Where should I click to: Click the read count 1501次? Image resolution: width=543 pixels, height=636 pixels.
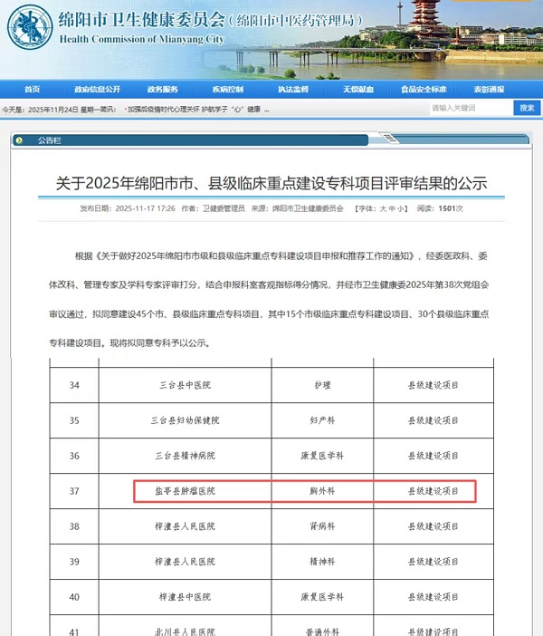450,208
